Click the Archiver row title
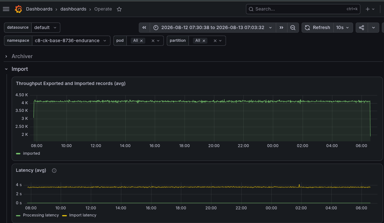The height and width of the screenshot is (223, 384). (x=22, y=56)
